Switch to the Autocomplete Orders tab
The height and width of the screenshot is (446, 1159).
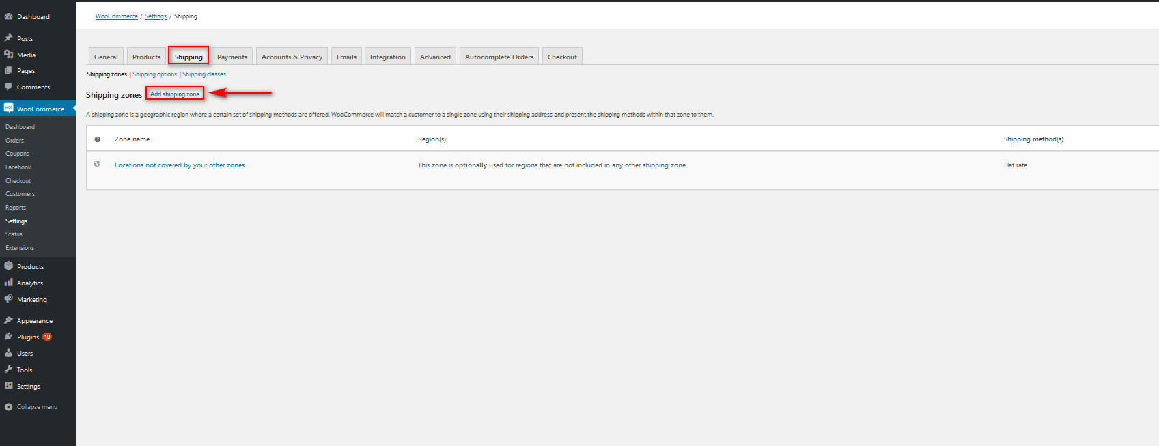click(x=499, y=57)
